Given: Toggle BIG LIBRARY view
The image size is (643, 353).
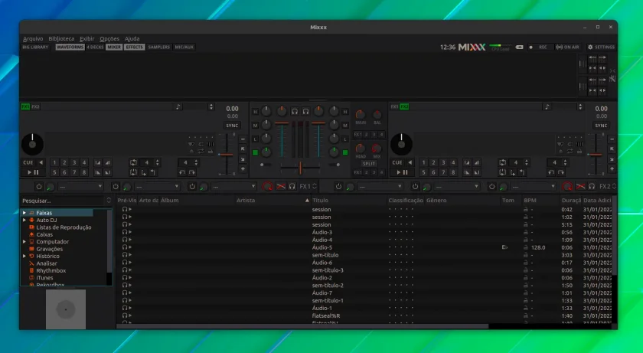Looking at the screenshot, I should [x=35, y=47].
